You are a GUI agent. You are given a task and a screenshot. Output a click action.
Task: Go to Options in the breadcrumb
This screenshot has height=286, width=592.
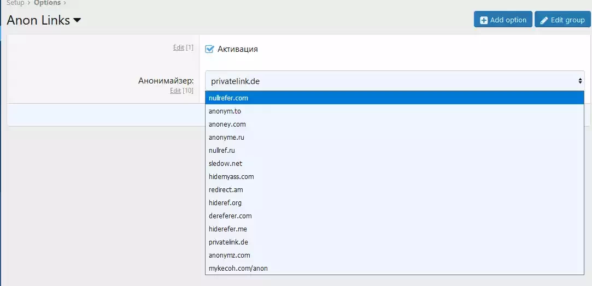(47, 3)
